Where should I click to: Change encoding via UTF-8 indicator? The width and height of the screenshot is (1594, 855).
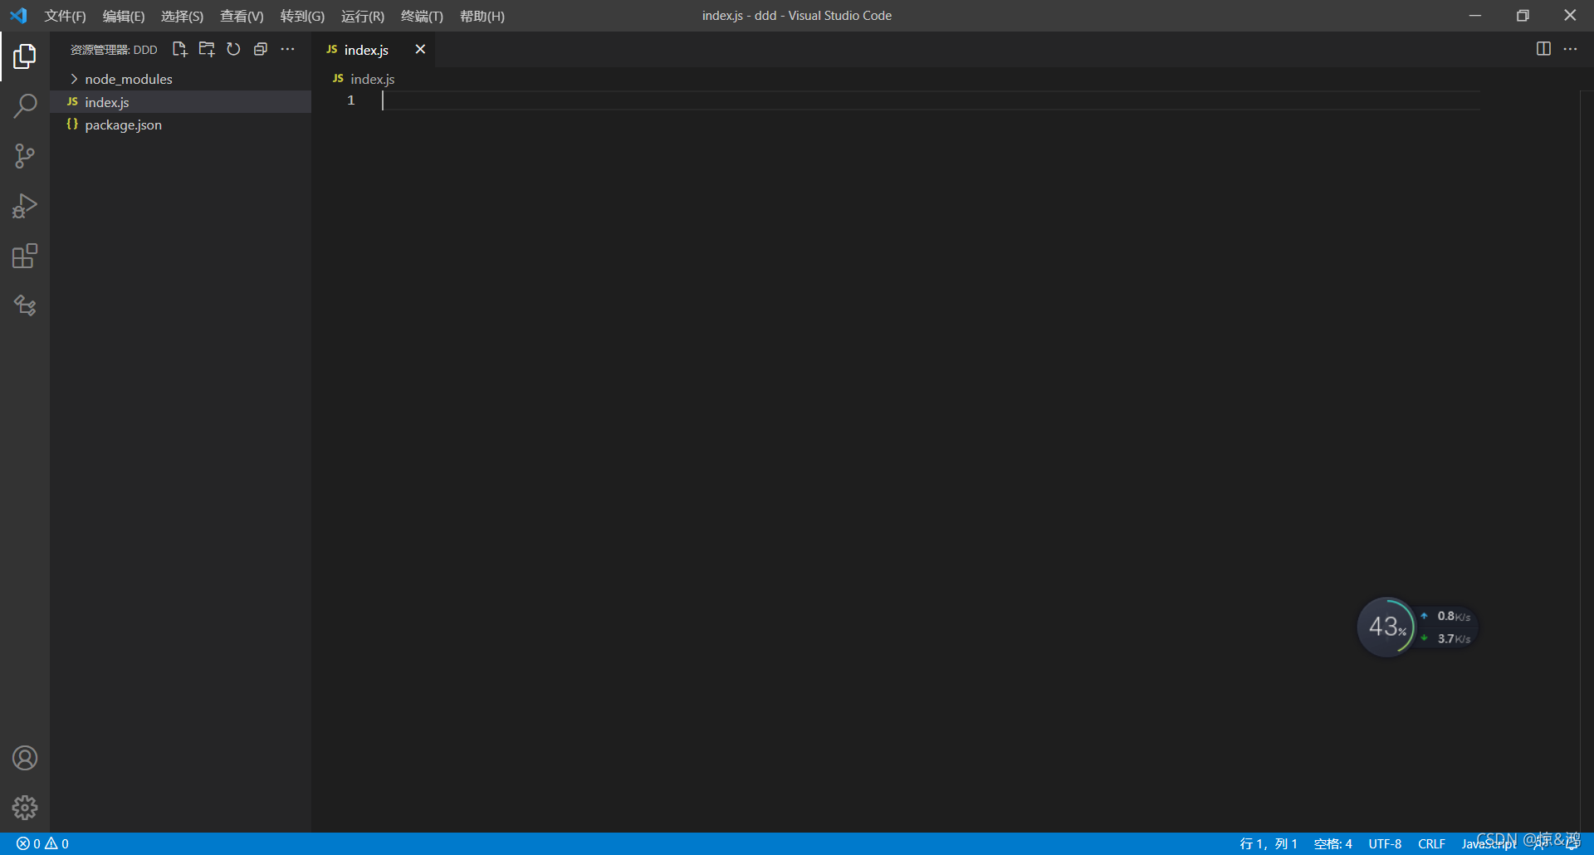click(1385, 843)
